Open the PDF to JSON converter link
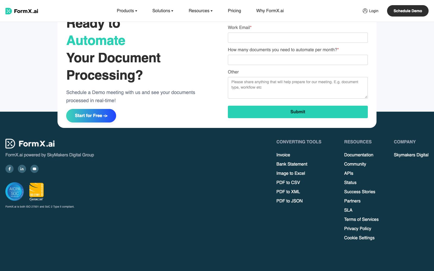This screenshot has height=271, width=434. coord(289,201)
